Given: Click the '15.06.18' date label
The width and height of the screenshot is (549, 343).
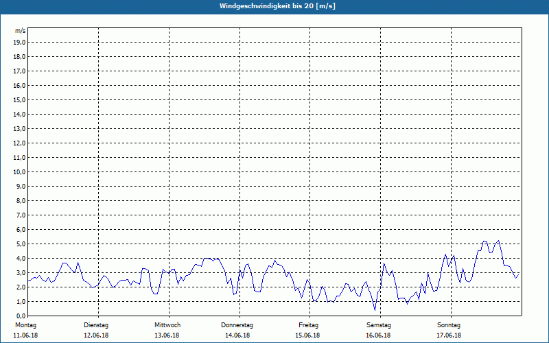Looking at the screenshot, I should click(307, 335).
